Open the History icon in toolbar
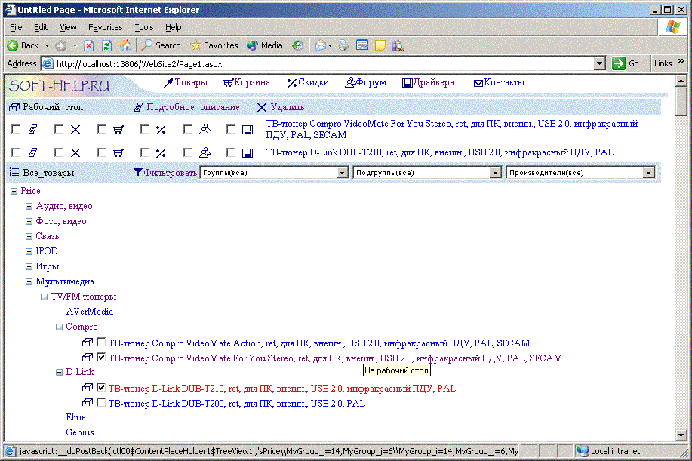The width and height of the screenshot is (692, 461). [298, 45]
